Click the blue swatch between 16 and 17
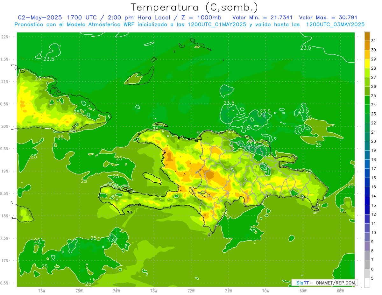382x295 pixels. click(367, 173)
